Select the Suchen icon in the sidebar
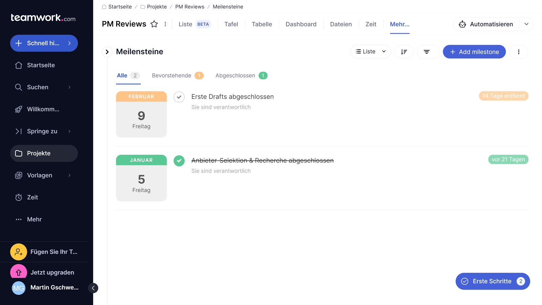 (x=19, y=87)
